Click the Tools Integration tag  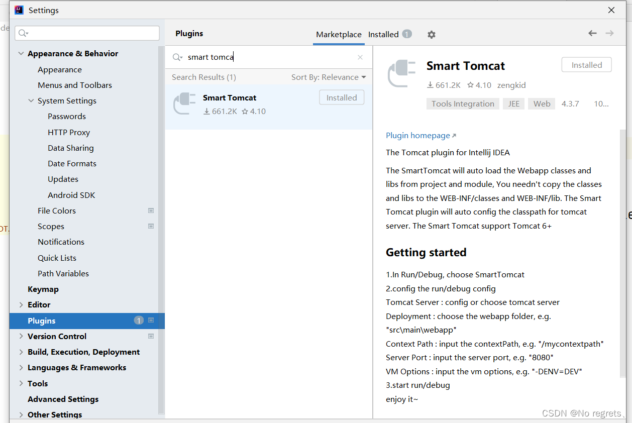tap(463, 104)
